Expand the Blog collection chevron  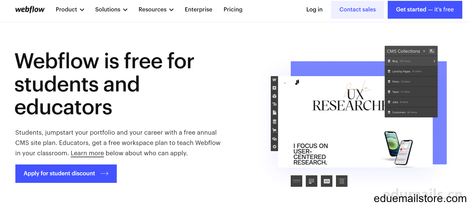(434, 61)
